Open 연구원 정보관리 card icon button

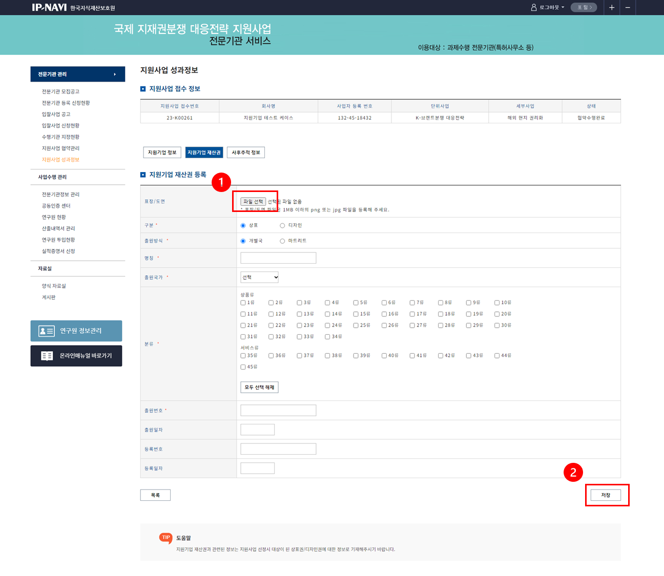47,331
